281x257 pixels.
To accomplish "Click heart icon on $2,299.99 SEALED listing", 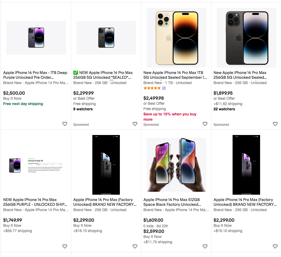I will click(135, 124).
